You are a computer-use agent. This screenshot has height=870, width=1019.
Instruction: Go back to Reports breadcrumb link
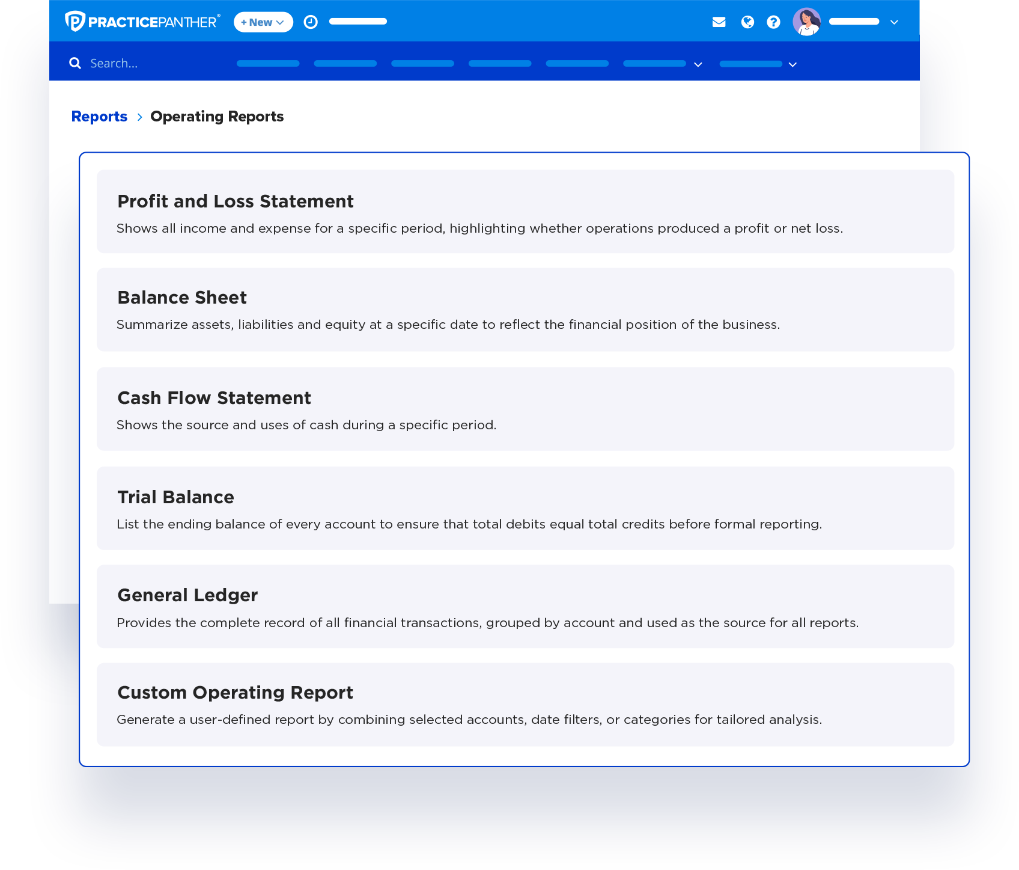tap(99, 117)
